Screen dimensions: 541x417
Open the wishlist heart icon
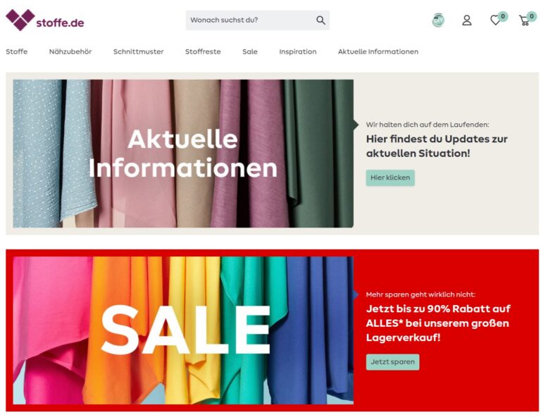[x=495, y=20]
